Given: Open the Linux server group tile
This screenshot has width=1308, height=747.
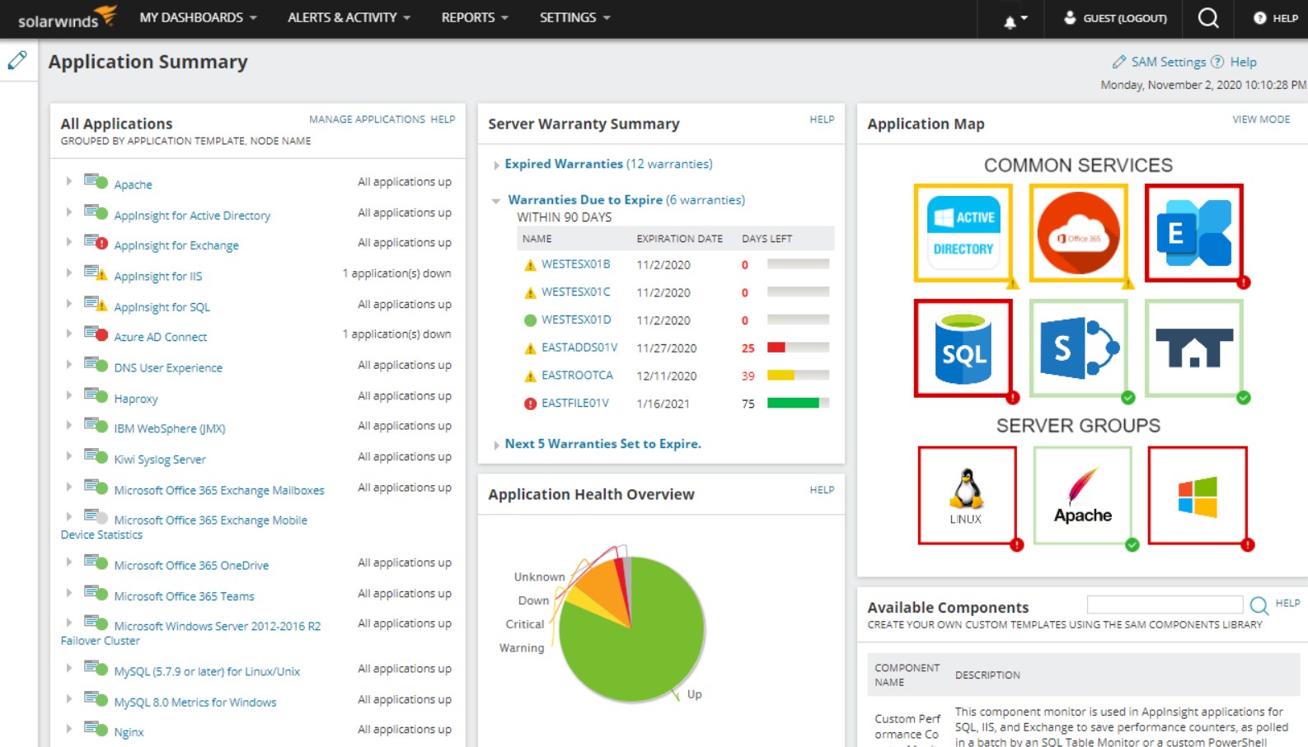Looking at the screenshot, I should (x=968, y=496).
